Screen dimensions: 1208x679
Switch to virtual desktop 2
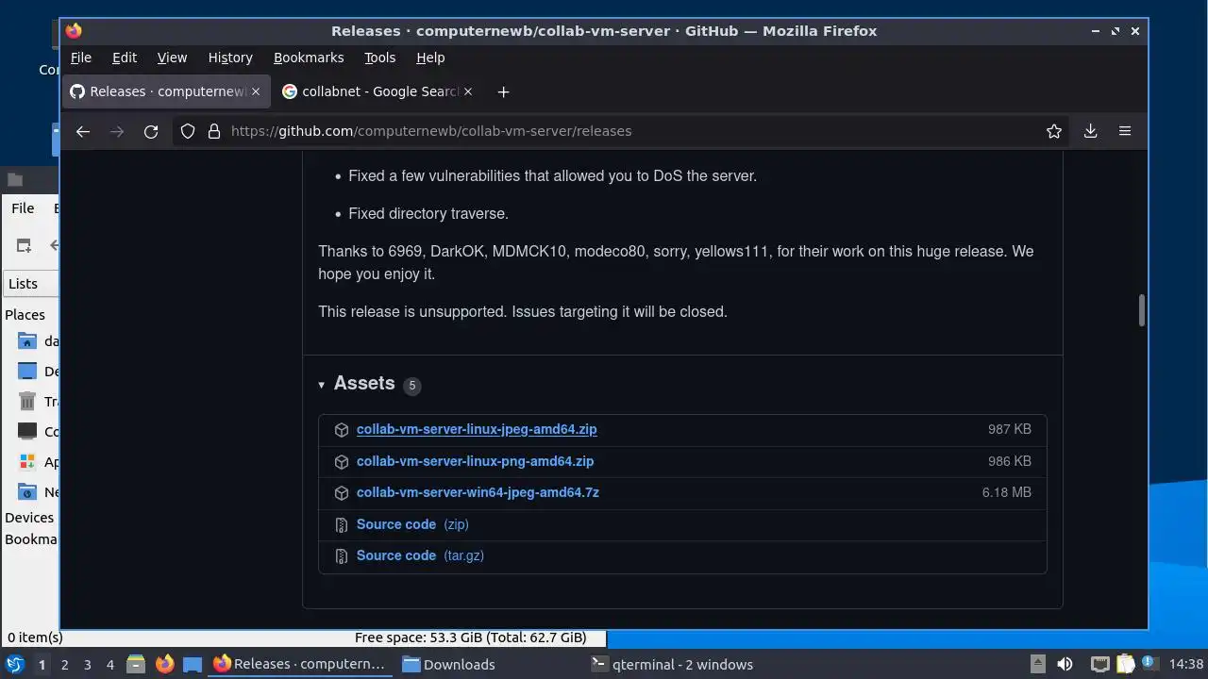point(64,664)
